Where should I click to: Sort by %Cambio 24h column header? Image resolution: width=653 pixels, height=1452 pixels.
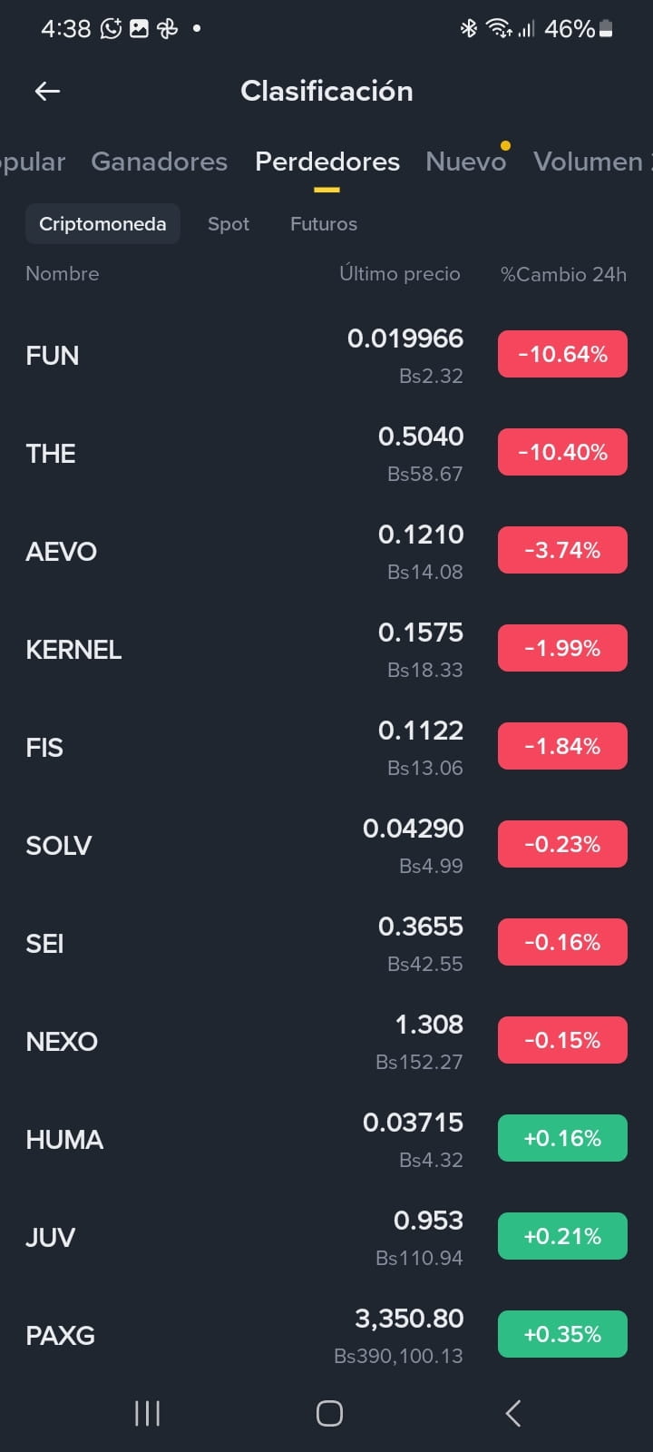pos(563,274)
